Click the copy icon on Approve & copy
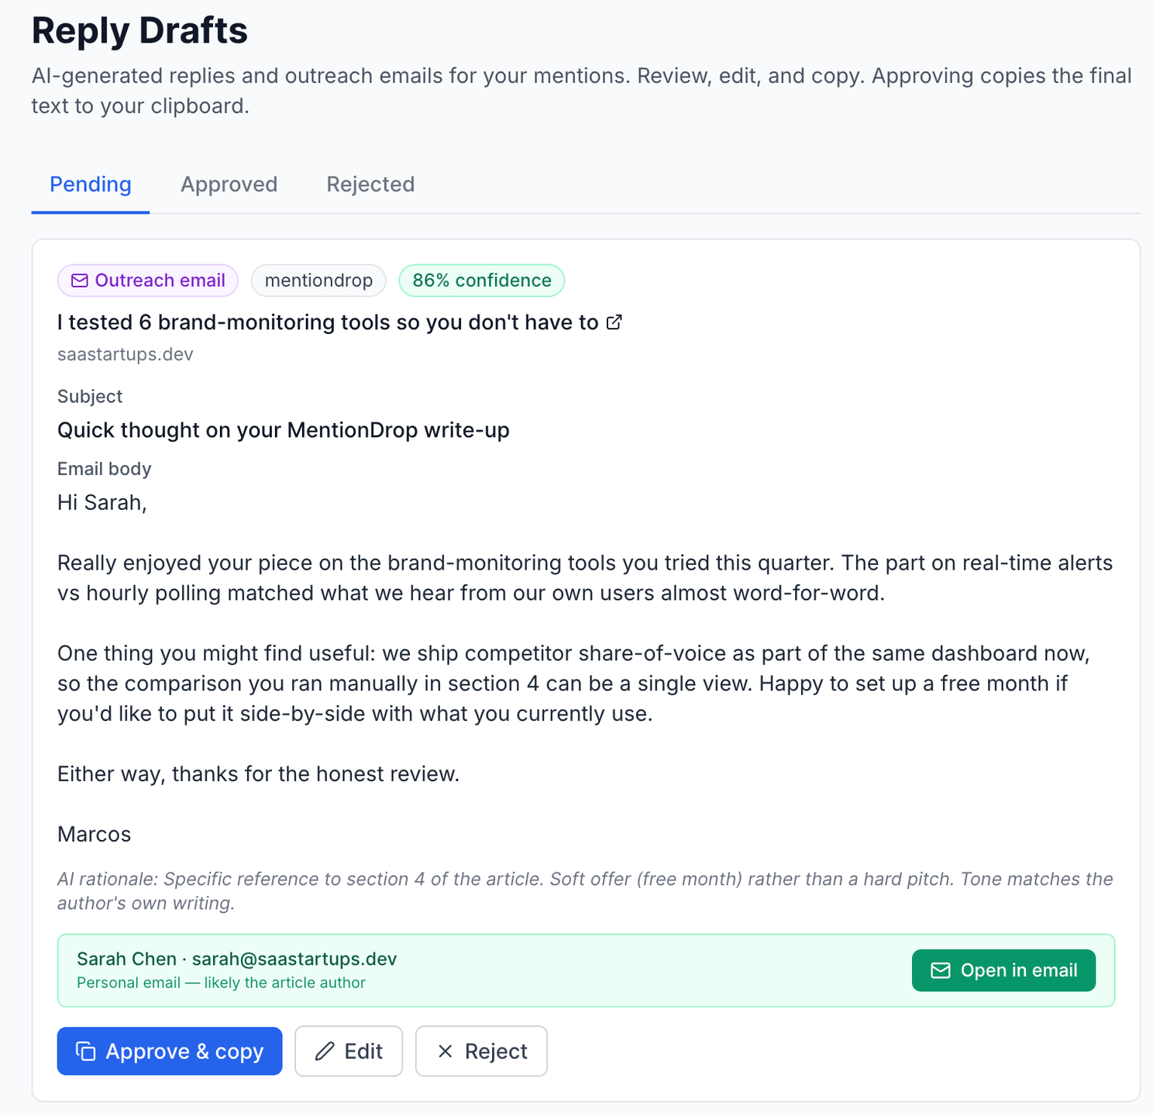This screenshot has width=1153, height=1116. [85, 1051]
